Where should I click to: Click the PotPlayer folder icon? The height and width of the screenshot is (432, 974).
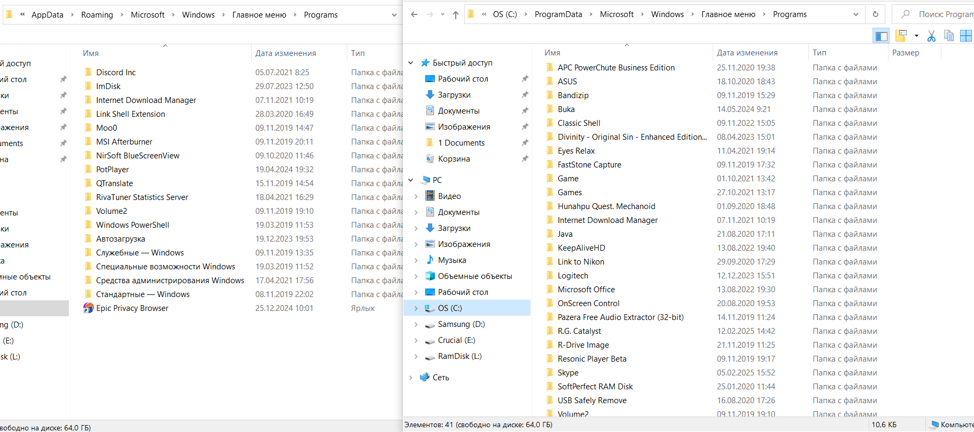(x=88, y=170)
